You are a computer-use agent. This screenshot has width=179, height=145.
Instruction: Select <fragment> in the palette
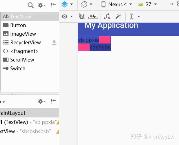(x=30, y=51)
